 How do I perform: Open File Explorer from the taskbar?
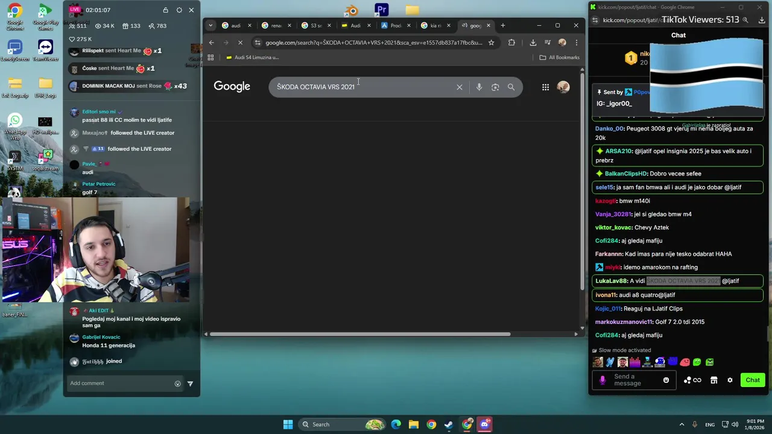pos(414,424)
